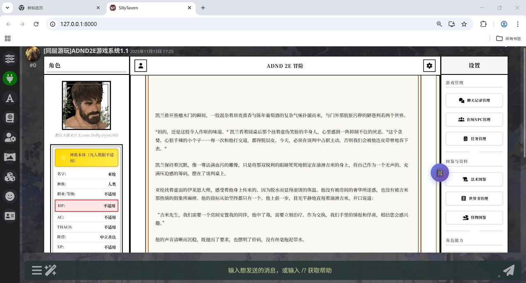Send message with paper plane icon

click(x=509, y=270)
